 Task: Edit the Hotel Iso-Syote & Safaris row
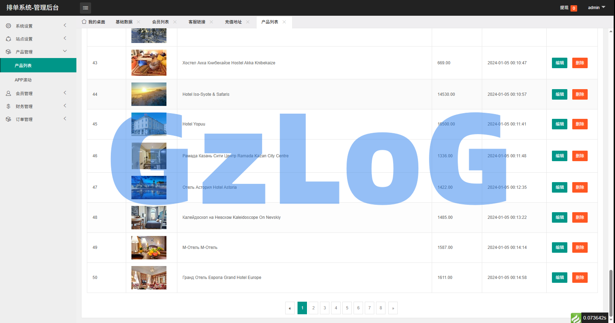click(559, 94)
